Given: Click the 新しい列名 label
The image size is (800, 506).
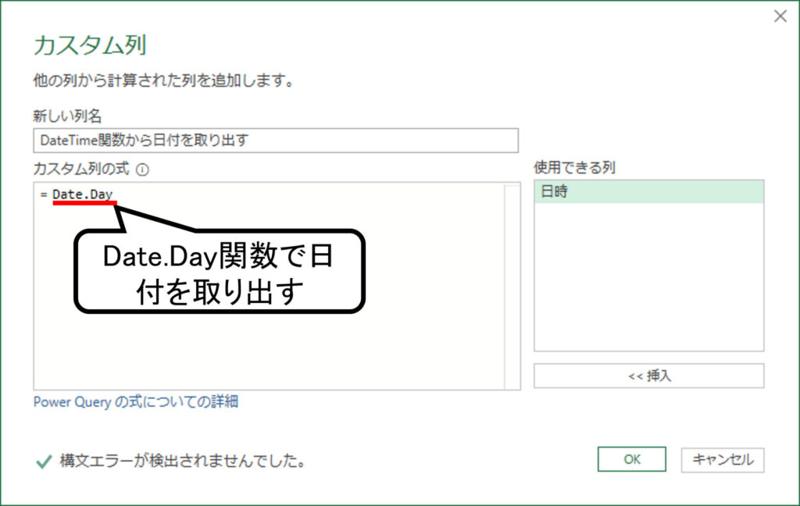Looking at the screenshot, I should 67,116.
